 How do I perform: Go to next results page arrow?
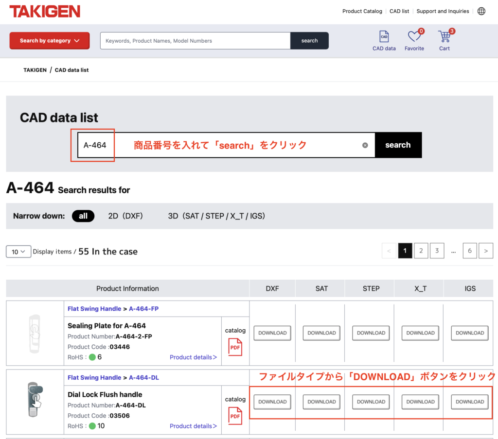click(485, 251)
